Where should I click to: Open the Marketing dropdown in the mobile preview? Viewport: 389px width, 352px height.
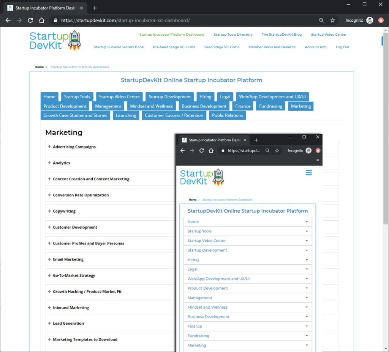point(247,345)
